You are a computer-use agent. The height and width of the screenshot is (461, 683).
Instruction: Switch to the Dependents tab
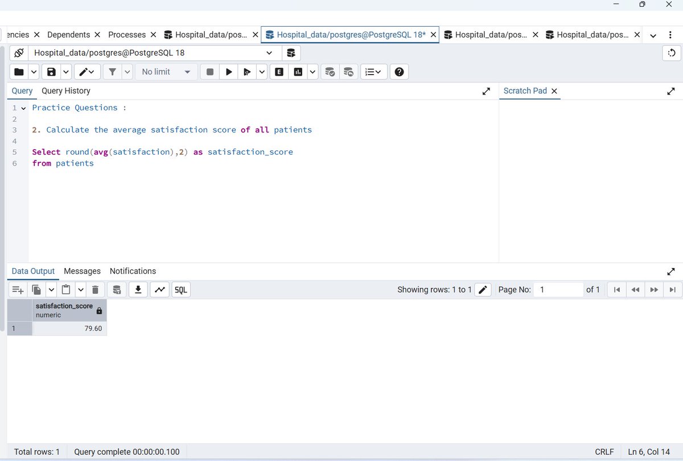(x=68, y=35)
